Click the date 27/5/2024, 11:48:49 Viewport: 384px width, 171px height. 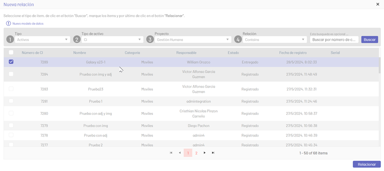302,74
